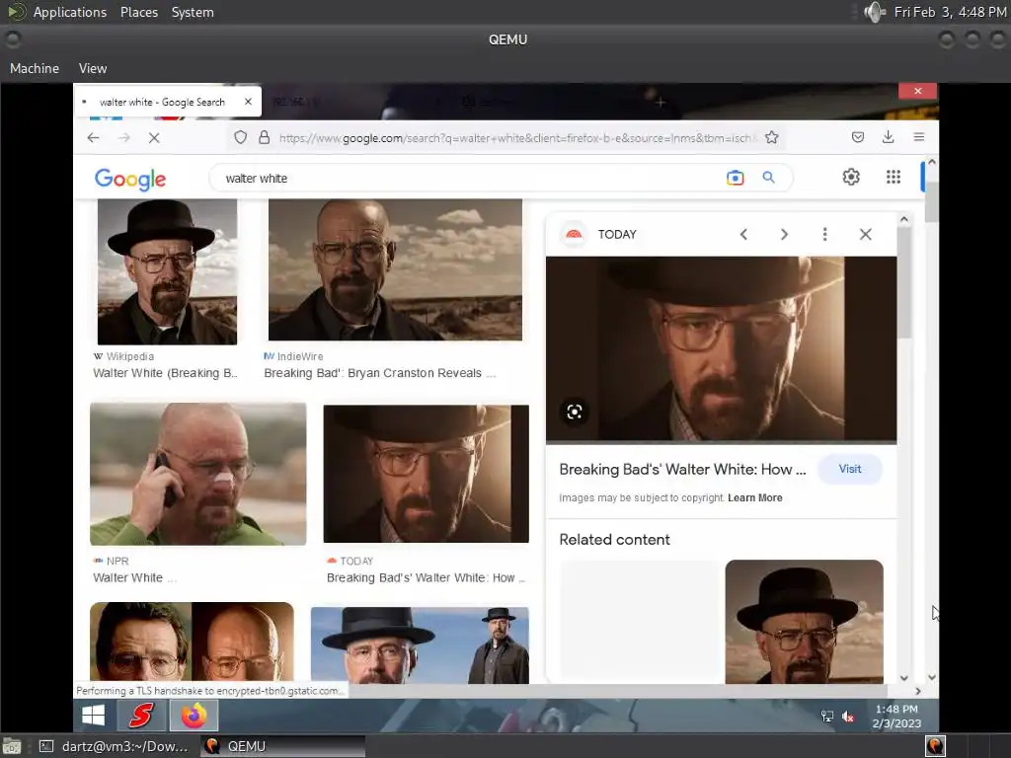Open the QEMU View menu
1011x758 pixels.
[x=93, y=68]
